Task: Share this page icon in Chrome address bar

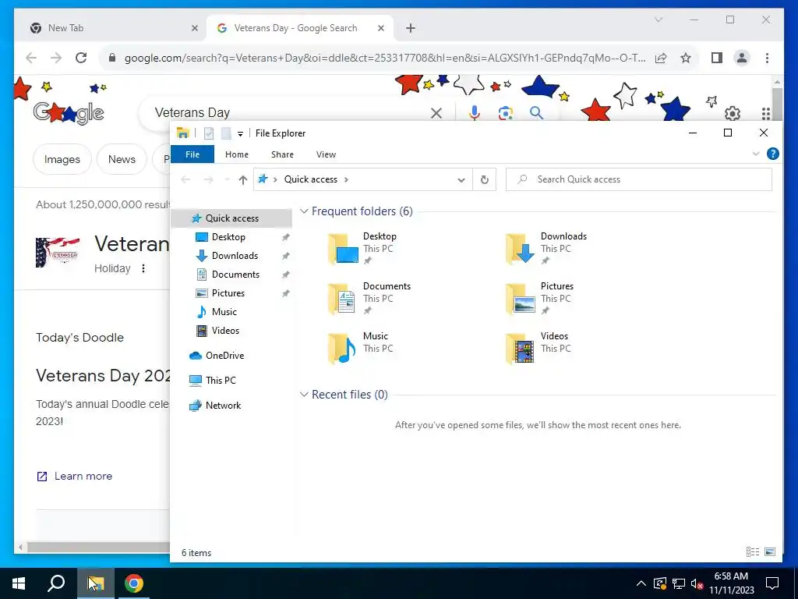Action: [x=661, y=58]
